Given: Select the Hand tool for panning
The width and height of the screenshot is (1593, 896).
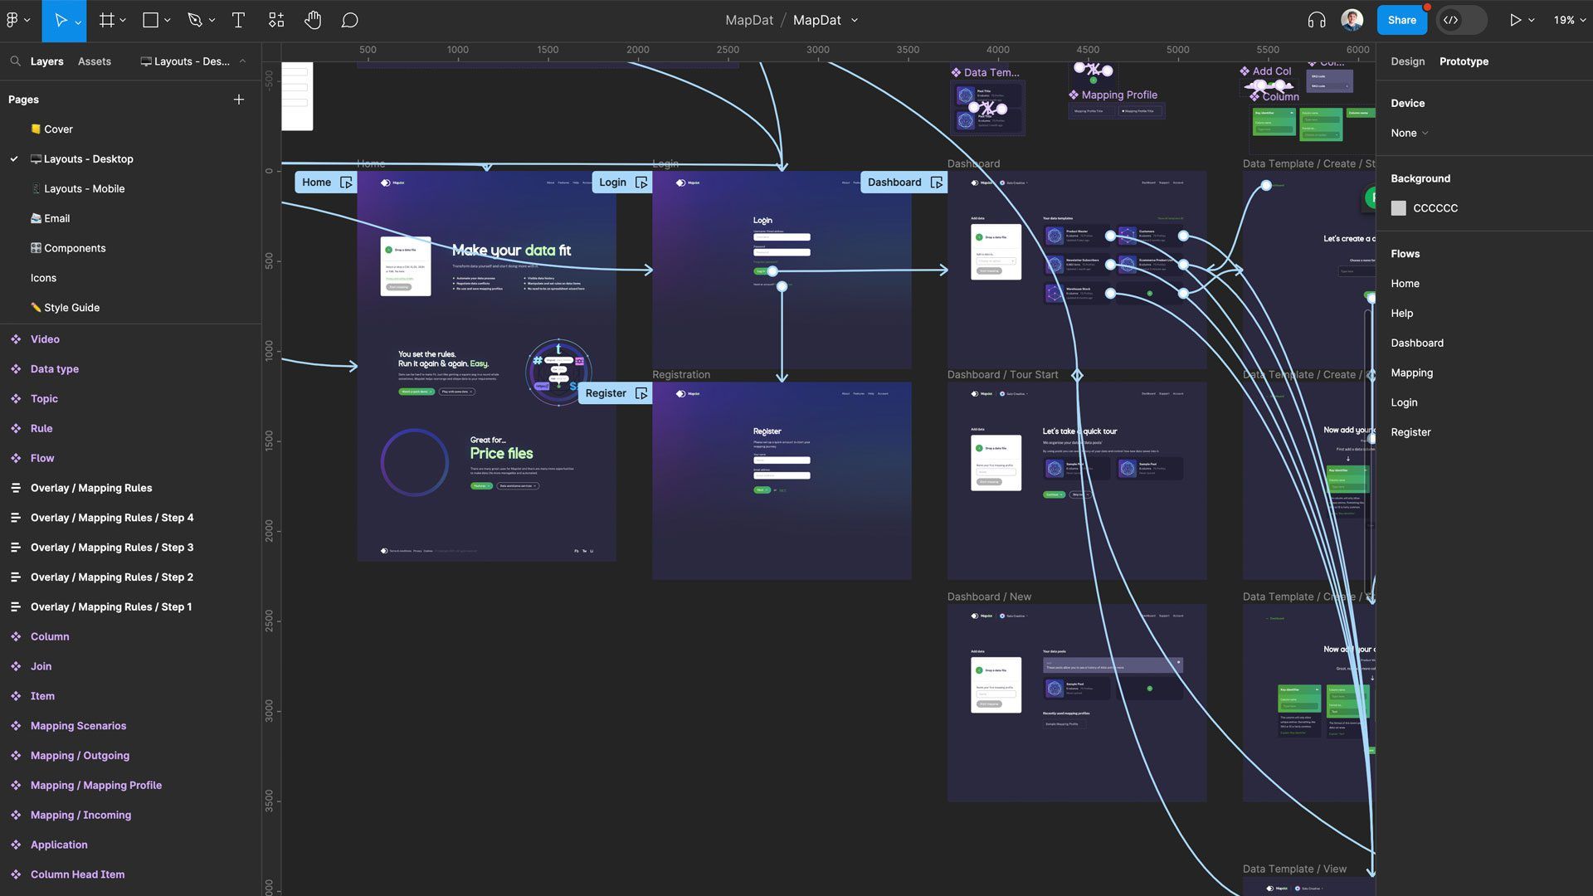Looking at the screenshot, I should click(313, 20).
